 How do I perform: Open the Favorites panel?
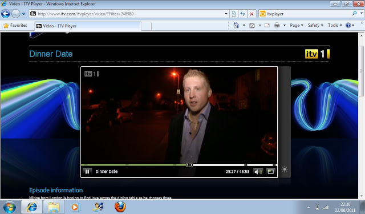click(15, 25)
